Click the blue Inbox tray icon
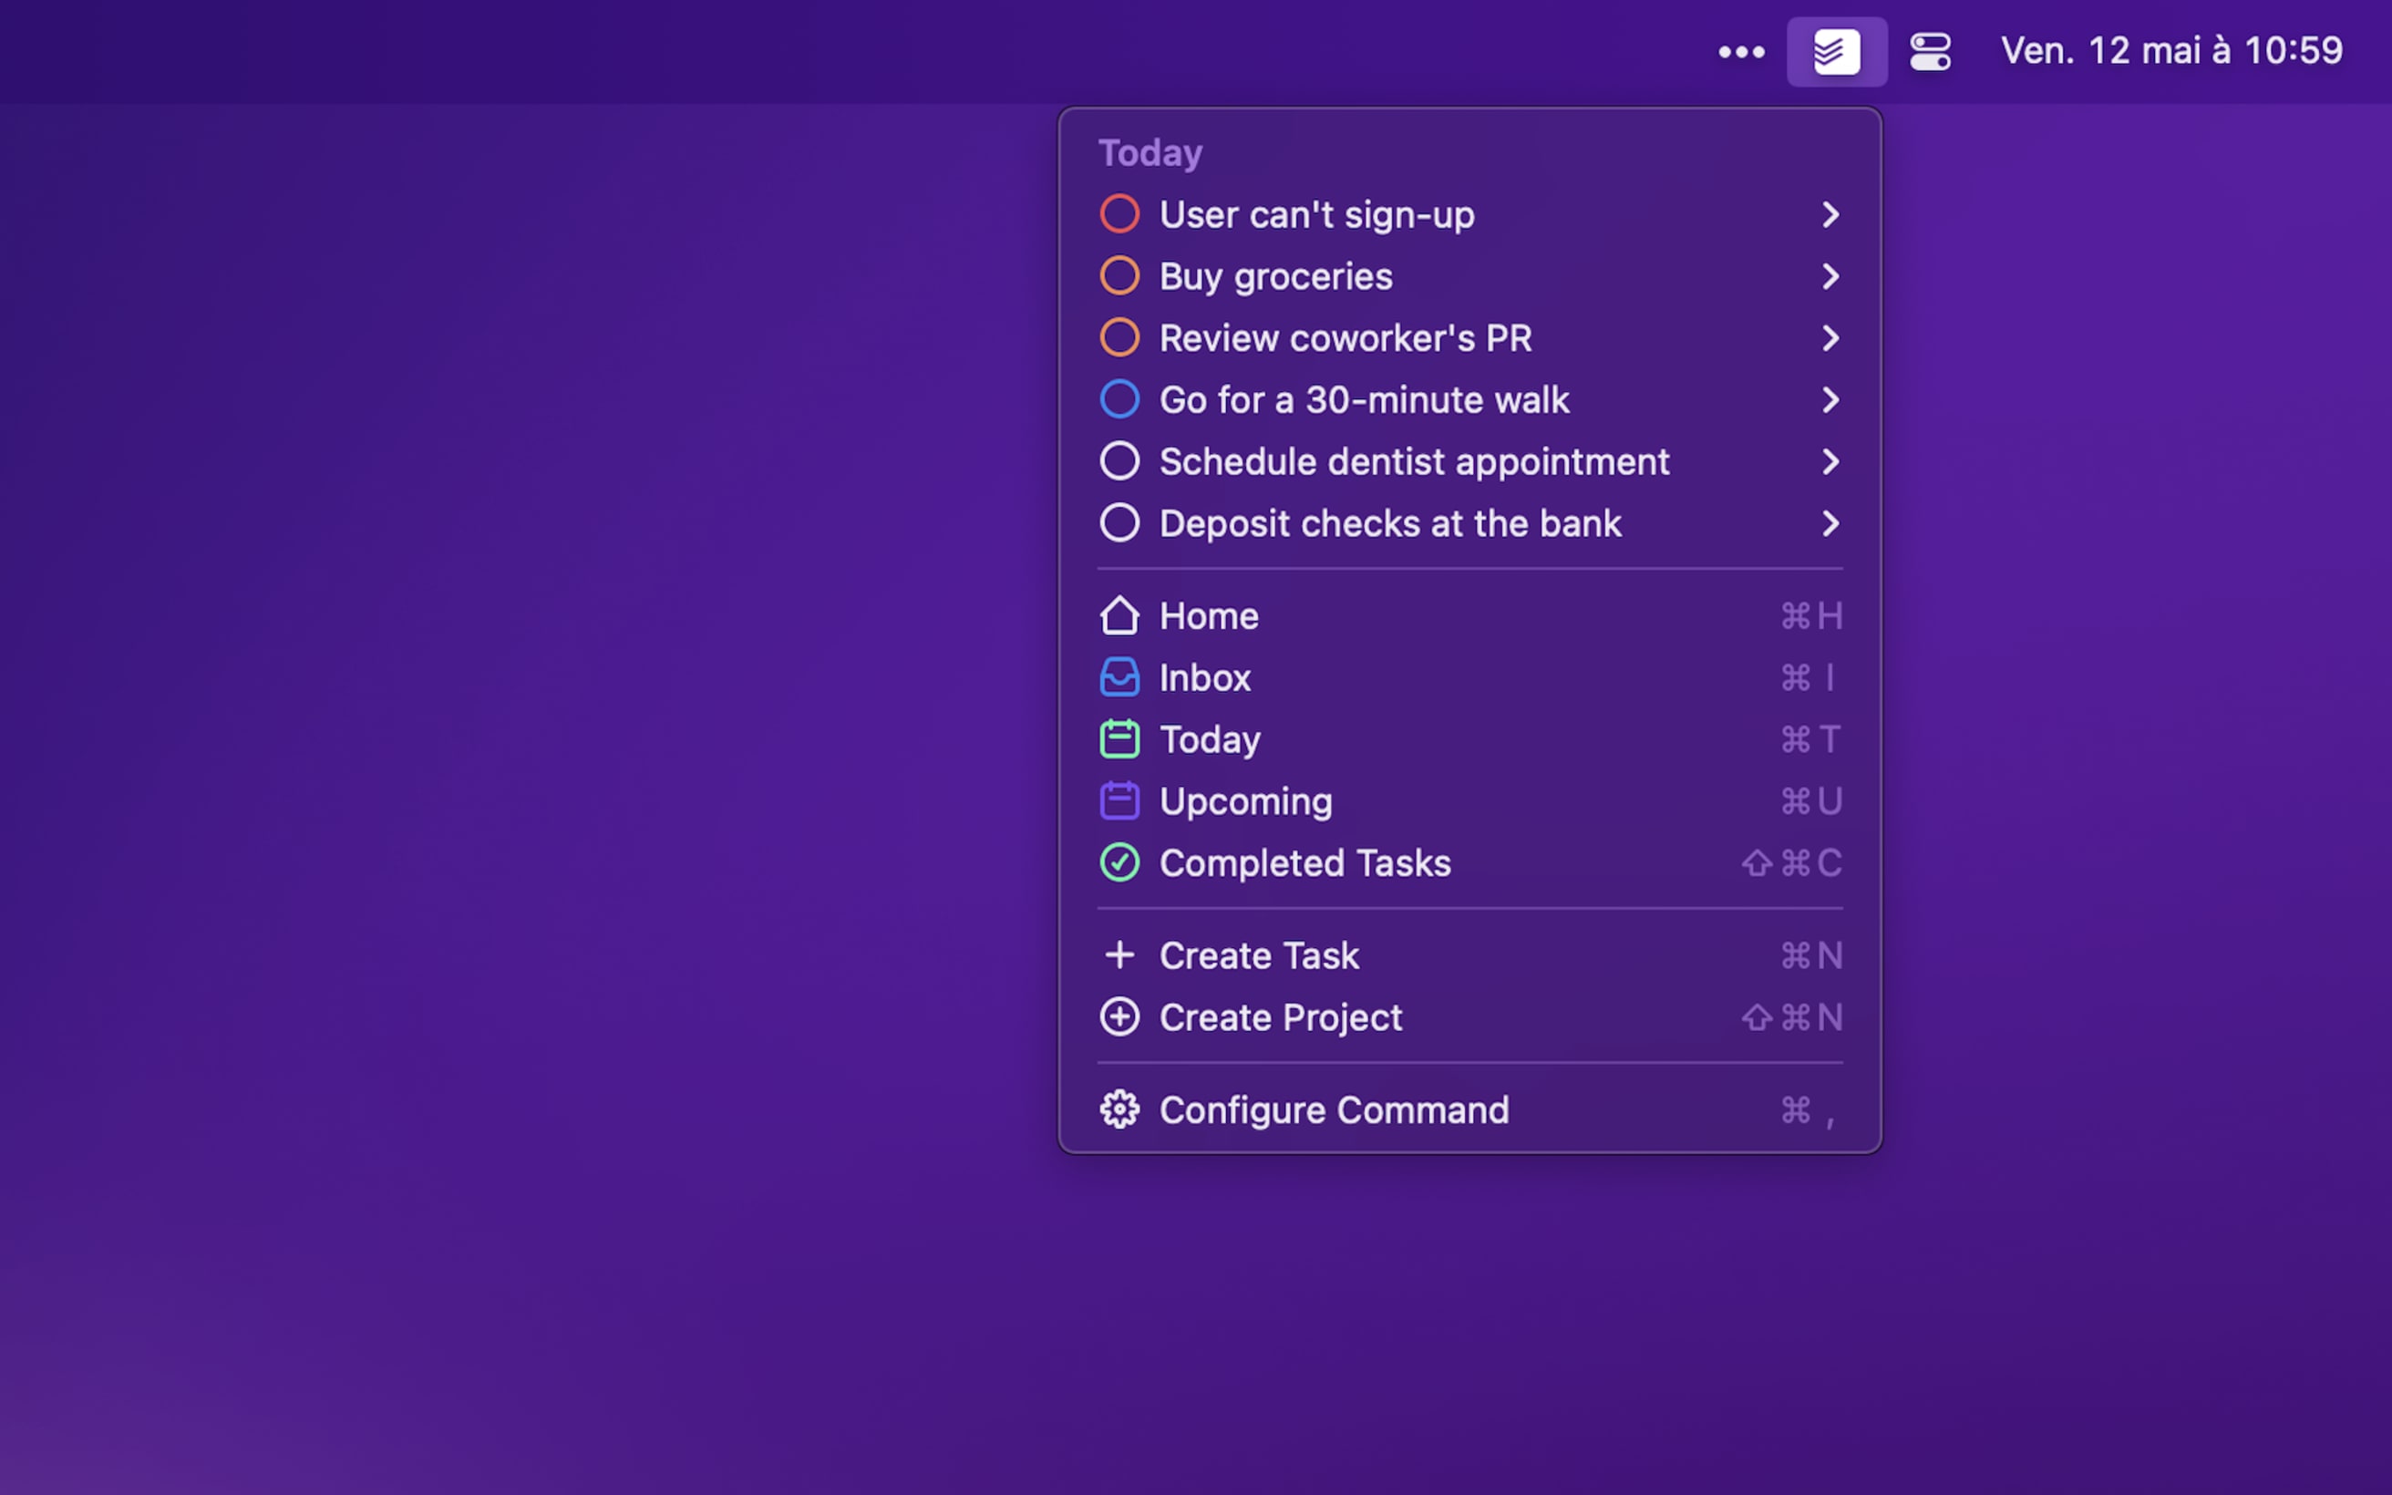2392x1495 pixels. click(1119, 678)
